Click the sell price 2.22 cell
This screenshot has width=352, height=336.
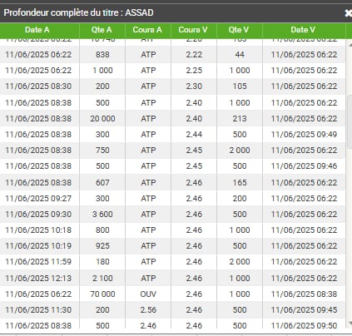194,55
